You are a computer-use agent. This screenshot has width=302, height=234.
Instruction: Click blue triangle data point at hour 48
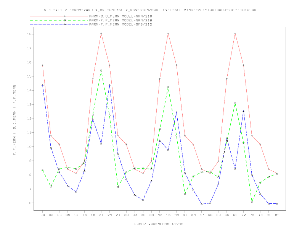[x=177, y=112]
